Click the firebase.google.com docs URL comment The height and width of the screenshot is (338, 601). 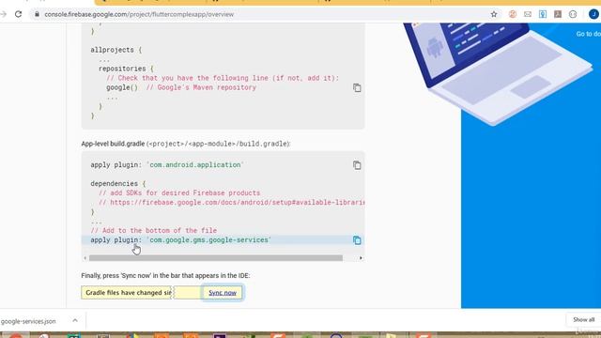point(232,203)
